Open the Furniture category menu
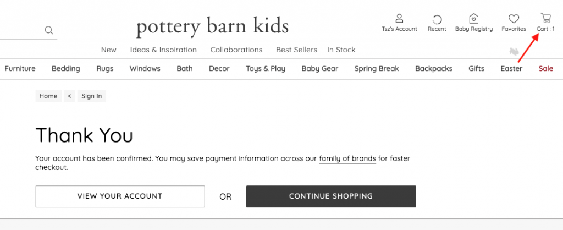 (x=20, y=69)
